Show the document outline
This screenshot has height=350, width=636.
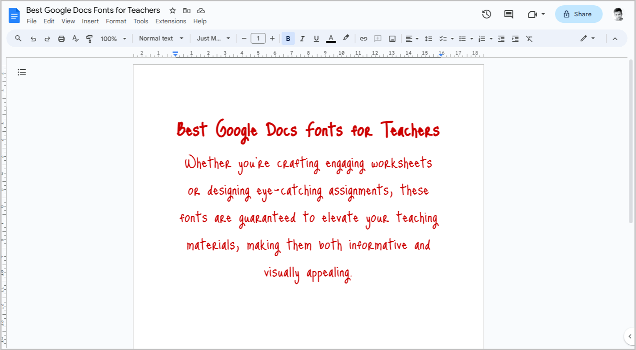(22, 72)
